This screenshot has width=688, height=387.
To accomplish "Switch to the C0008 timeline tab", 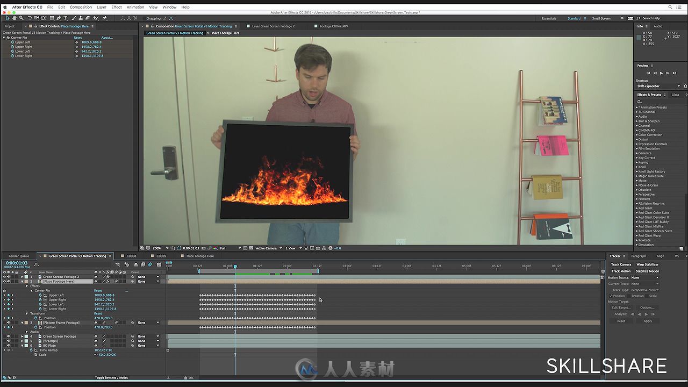I will coord(131,256).
